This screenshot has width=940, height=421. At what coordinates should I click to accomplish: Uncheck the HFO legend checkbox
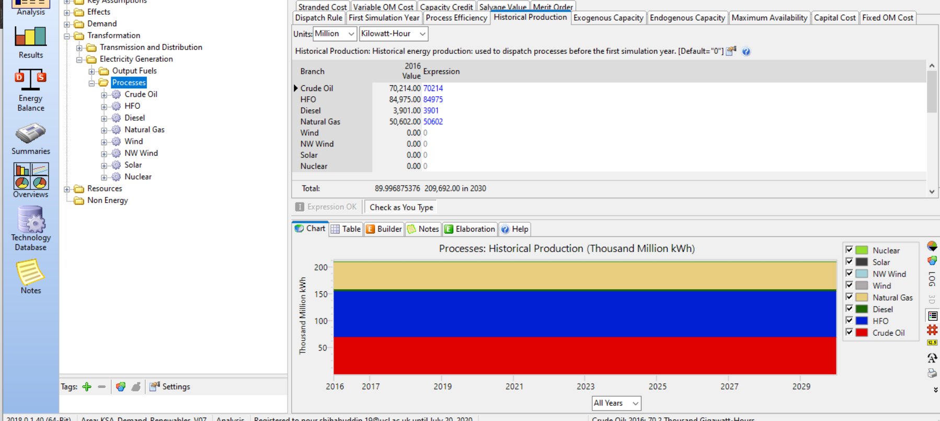(850, 321)
